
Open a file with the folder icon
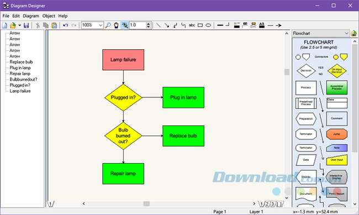coord(13,25)
